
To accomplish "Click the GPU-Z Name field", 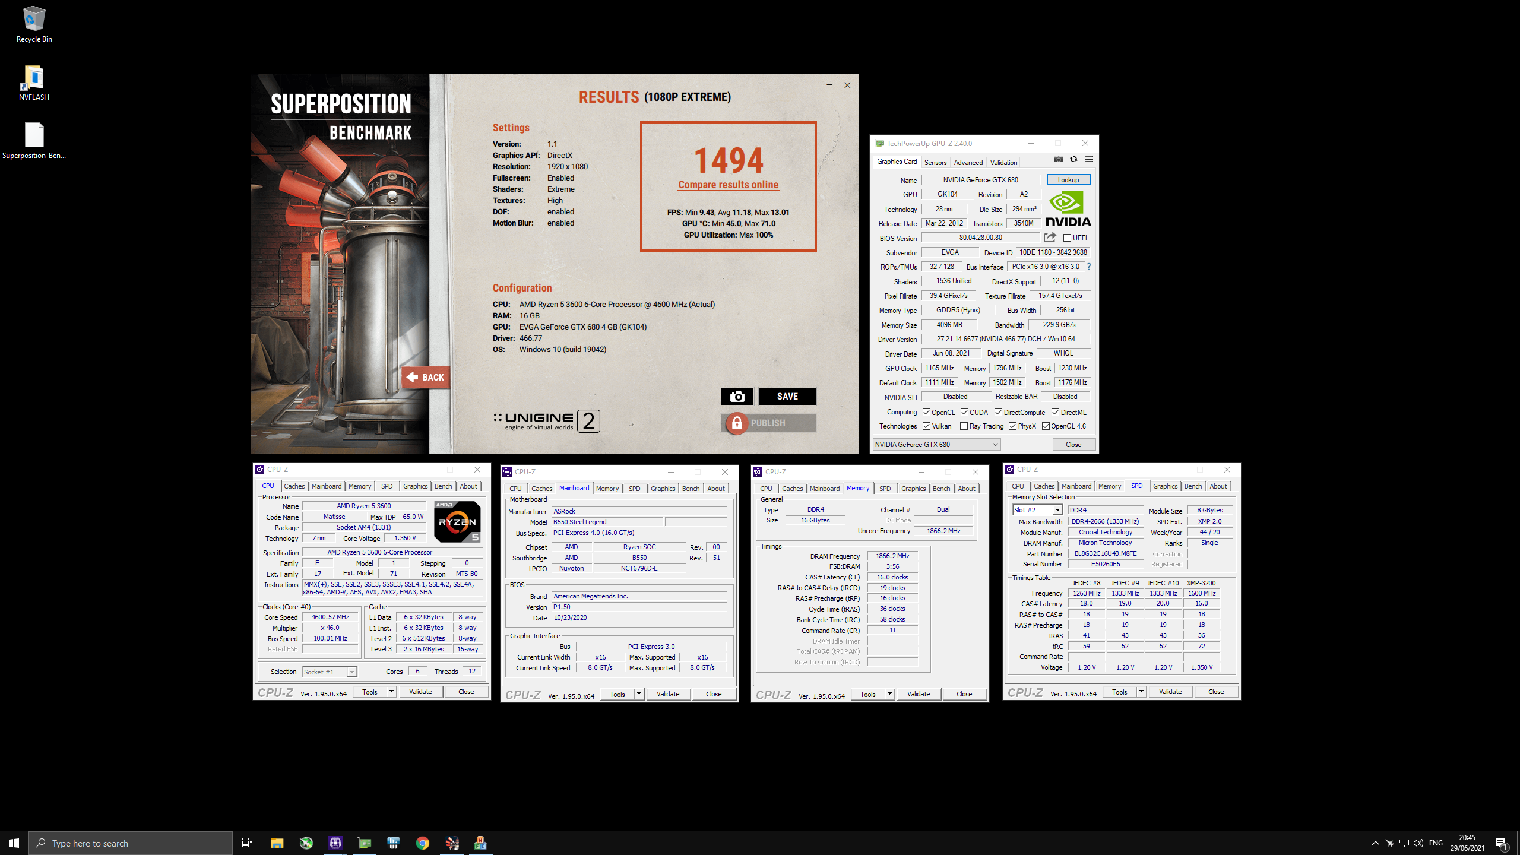I will click(980, 179).
